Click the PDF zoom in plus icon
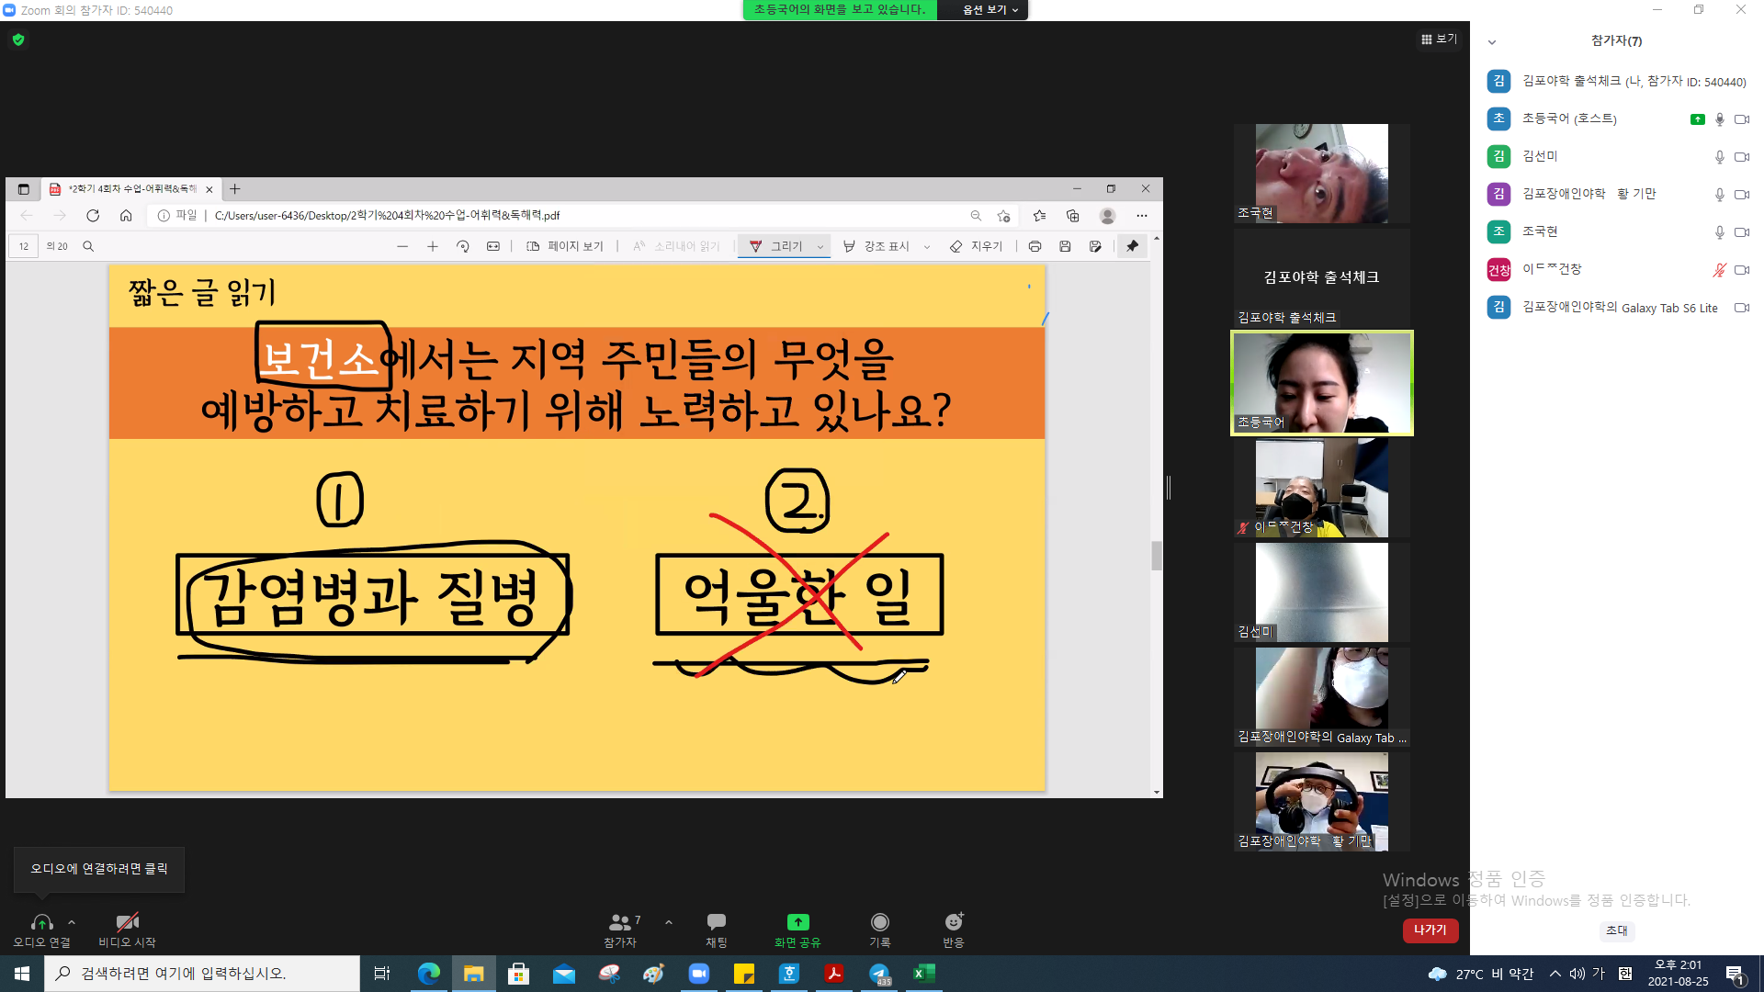The image size is (1764, 992). [x=433, y=246]
